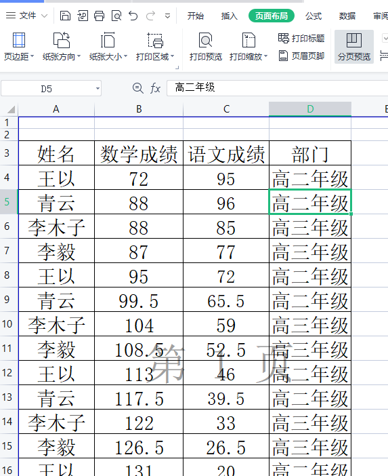Expand the dropdown arrow beside 文件
This screenshot has height=476, width=388.
coord(44,16)
